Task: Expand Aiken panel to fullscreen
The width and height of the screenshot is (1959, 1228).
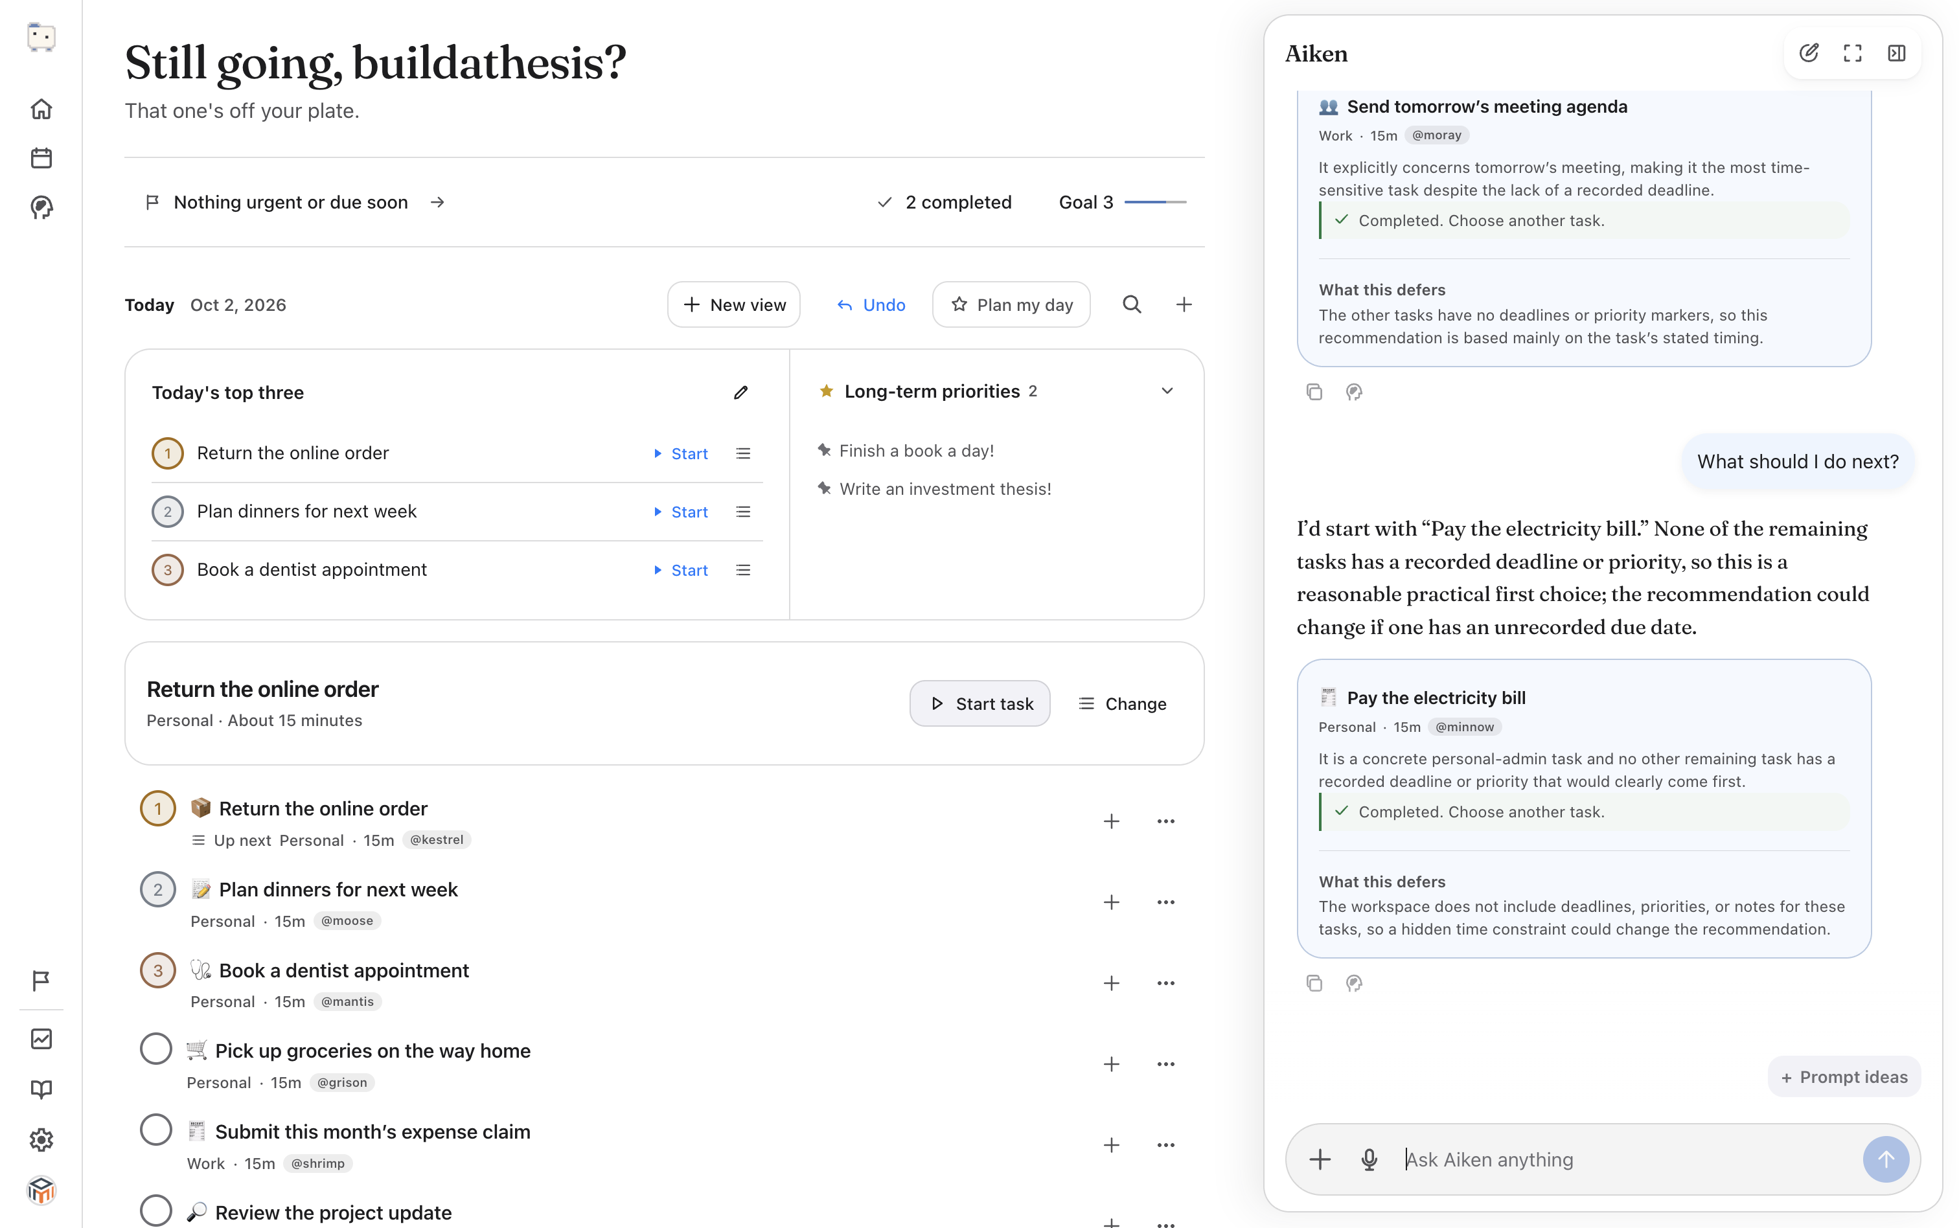Action: point(1853,54)
